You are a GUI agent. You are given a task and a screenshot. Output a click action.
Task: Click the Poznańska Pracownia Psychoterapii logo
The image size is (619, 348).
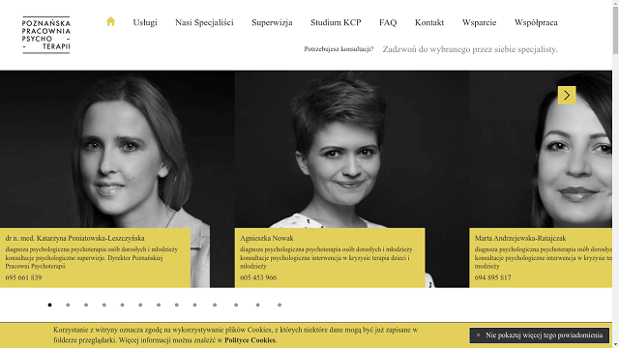coord(46,35)
